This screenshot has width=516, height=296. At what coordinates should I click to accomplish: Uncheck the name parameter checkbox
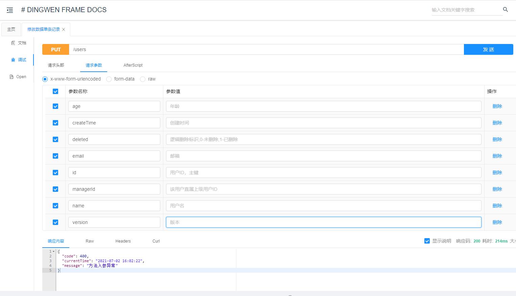(55, 206)
